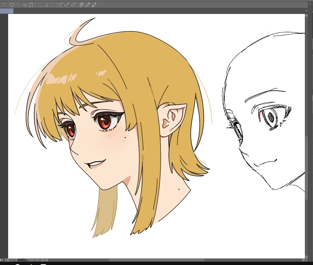Click the first pen nib icon
The width and height of the screenshot is (313, 265).
click(88, 4)
